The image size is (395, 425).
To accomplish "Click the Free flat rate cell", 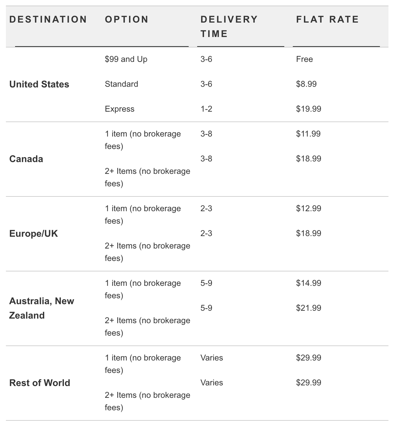I will click(x=304, y=59).
